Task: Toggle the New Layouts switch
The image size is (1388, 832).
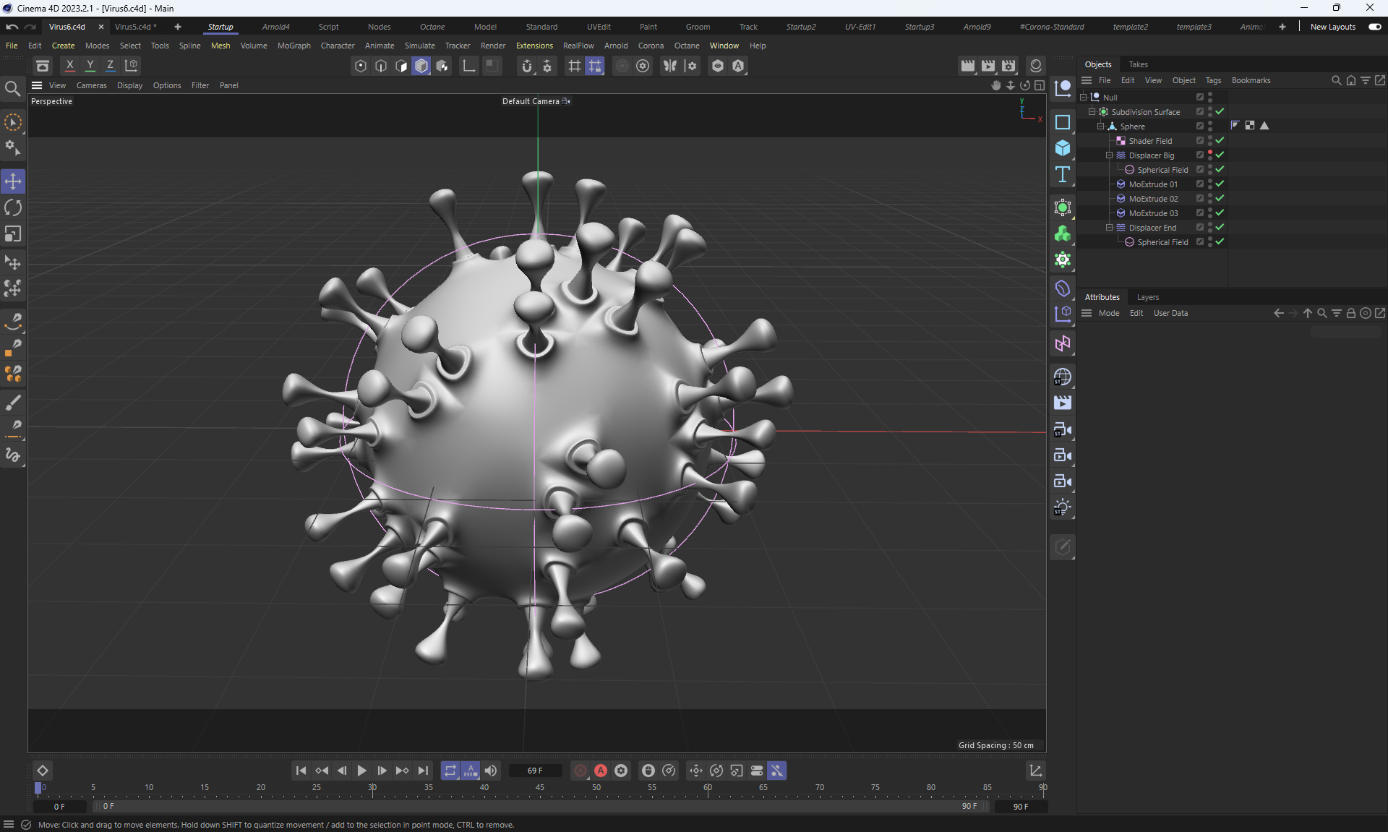Action: (x=1374, y=27)
